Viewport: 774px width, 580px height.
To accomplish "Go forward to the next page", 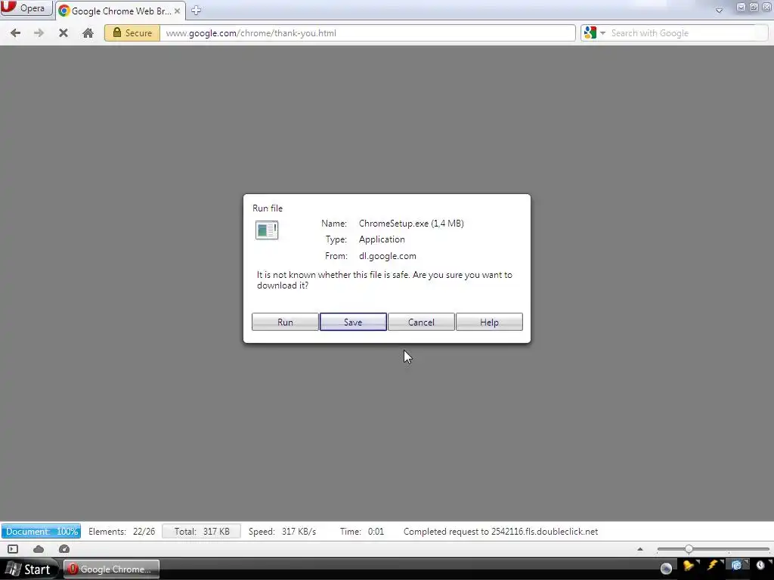I will (39, 33).
